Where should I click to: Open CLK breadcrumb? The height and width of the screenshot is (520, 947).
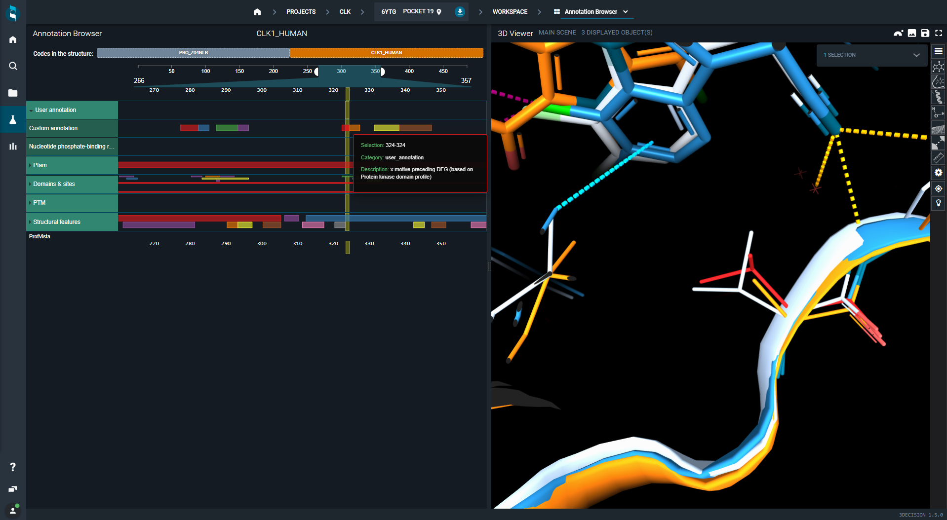point(345,12)
